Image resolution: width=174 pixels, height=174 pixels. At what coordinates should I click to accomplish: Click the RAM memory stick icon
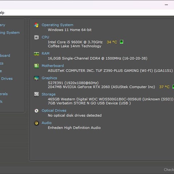click(37, 54)
